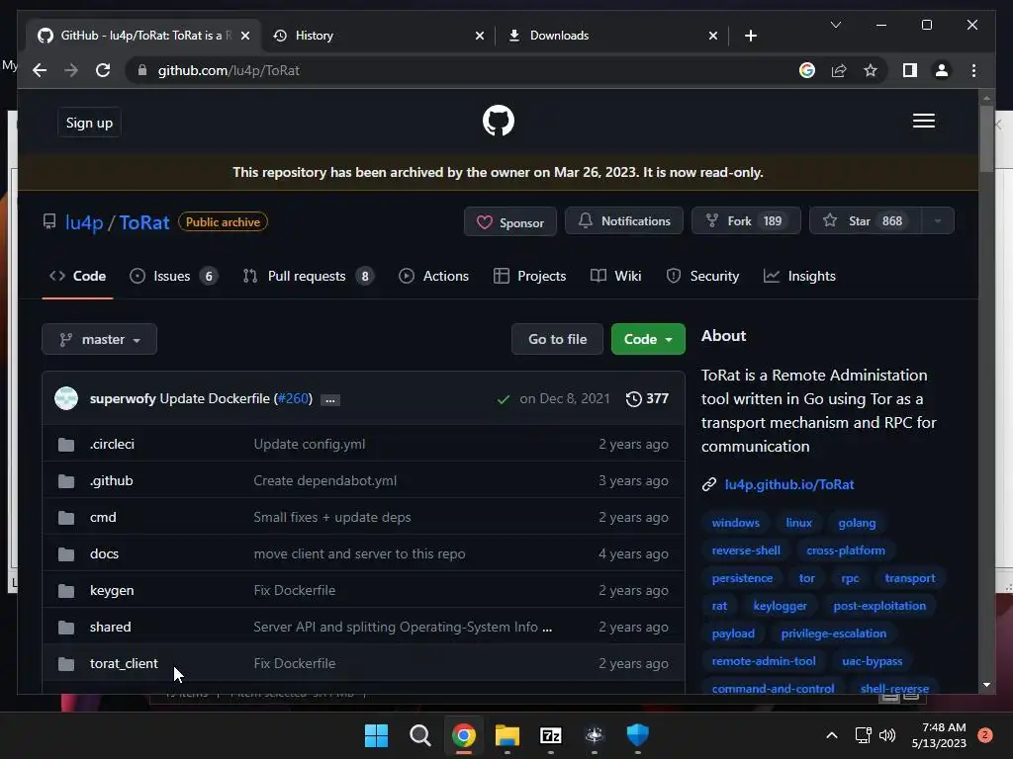Open the docs folder
Screen dimensions: 1013x759
[x=104, y=553]
